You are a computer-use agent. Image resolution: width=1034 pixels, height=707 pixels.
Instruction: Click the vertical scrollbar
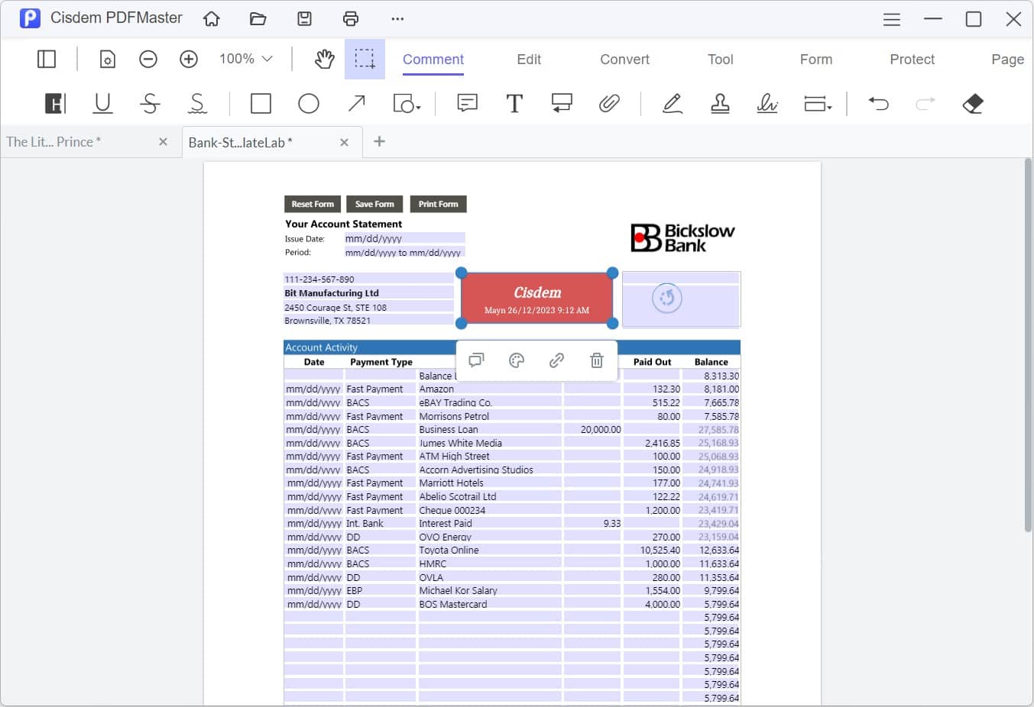click(x=1028, y=345)
